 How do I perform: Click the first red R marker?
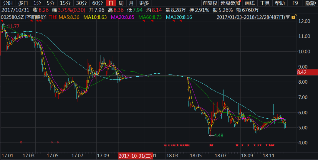pos(21,142)
